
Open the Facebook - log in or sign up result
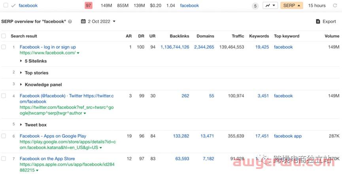pos(48,47)
